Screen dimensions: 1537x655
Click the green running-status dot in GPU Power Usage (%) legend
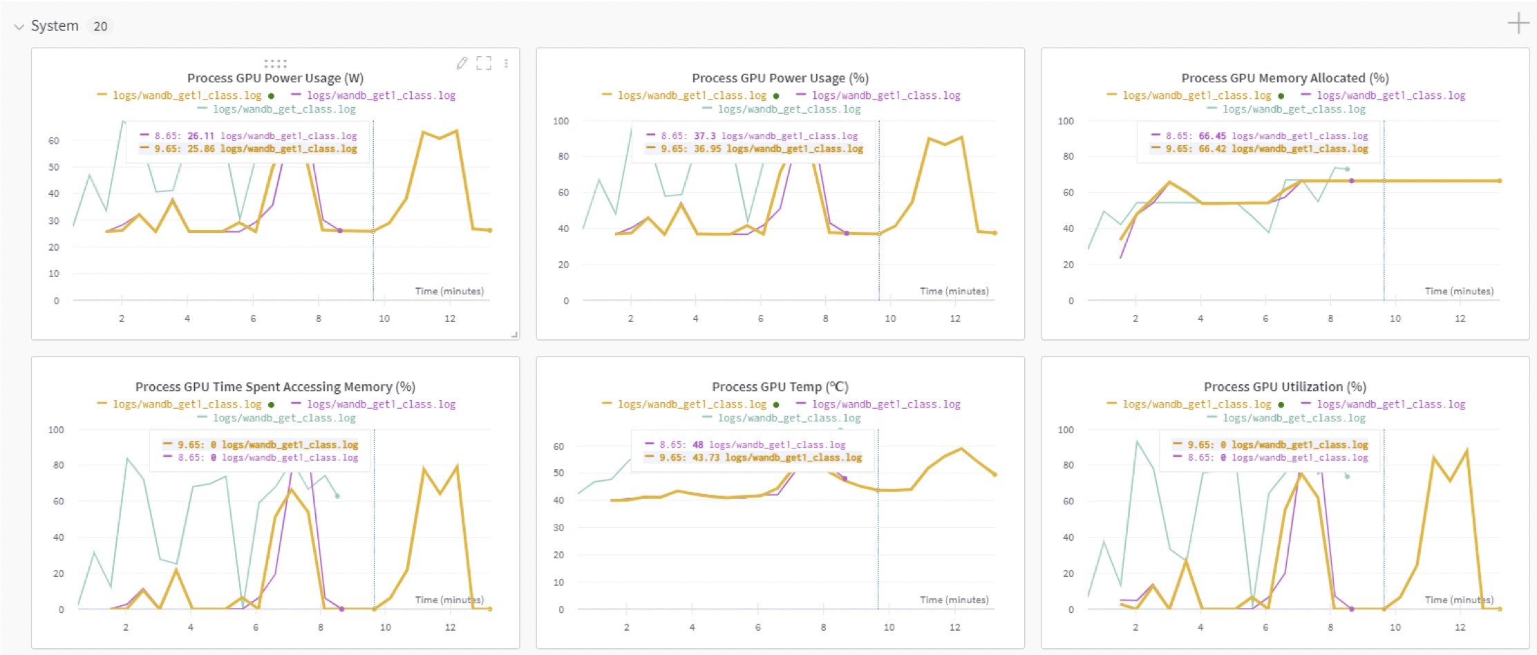point(776,96)
